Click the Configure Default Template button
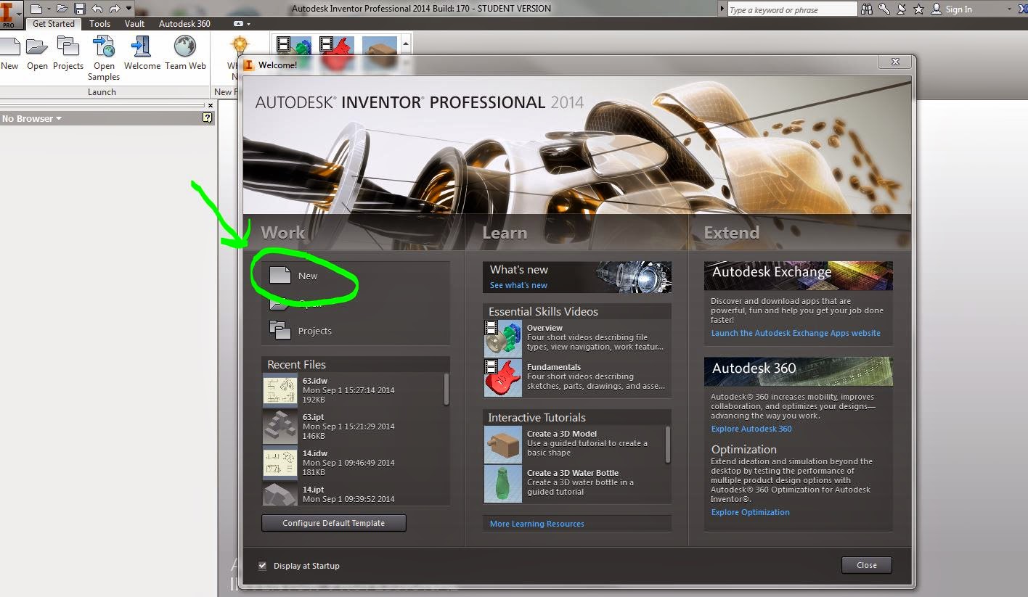1028x597 pixels. [x=333, y=522]
